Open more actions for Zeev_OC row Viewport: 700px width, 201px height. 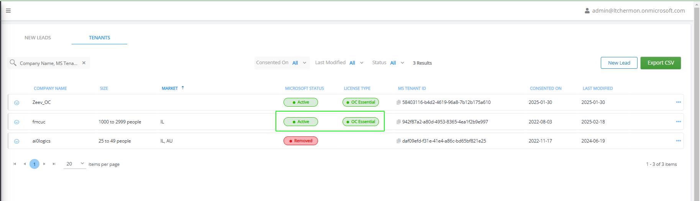pyautogui.click(x=678, y=102)
